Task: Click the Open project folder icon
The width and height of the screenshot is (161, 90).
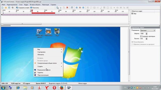Action: (x=6, y=8)
